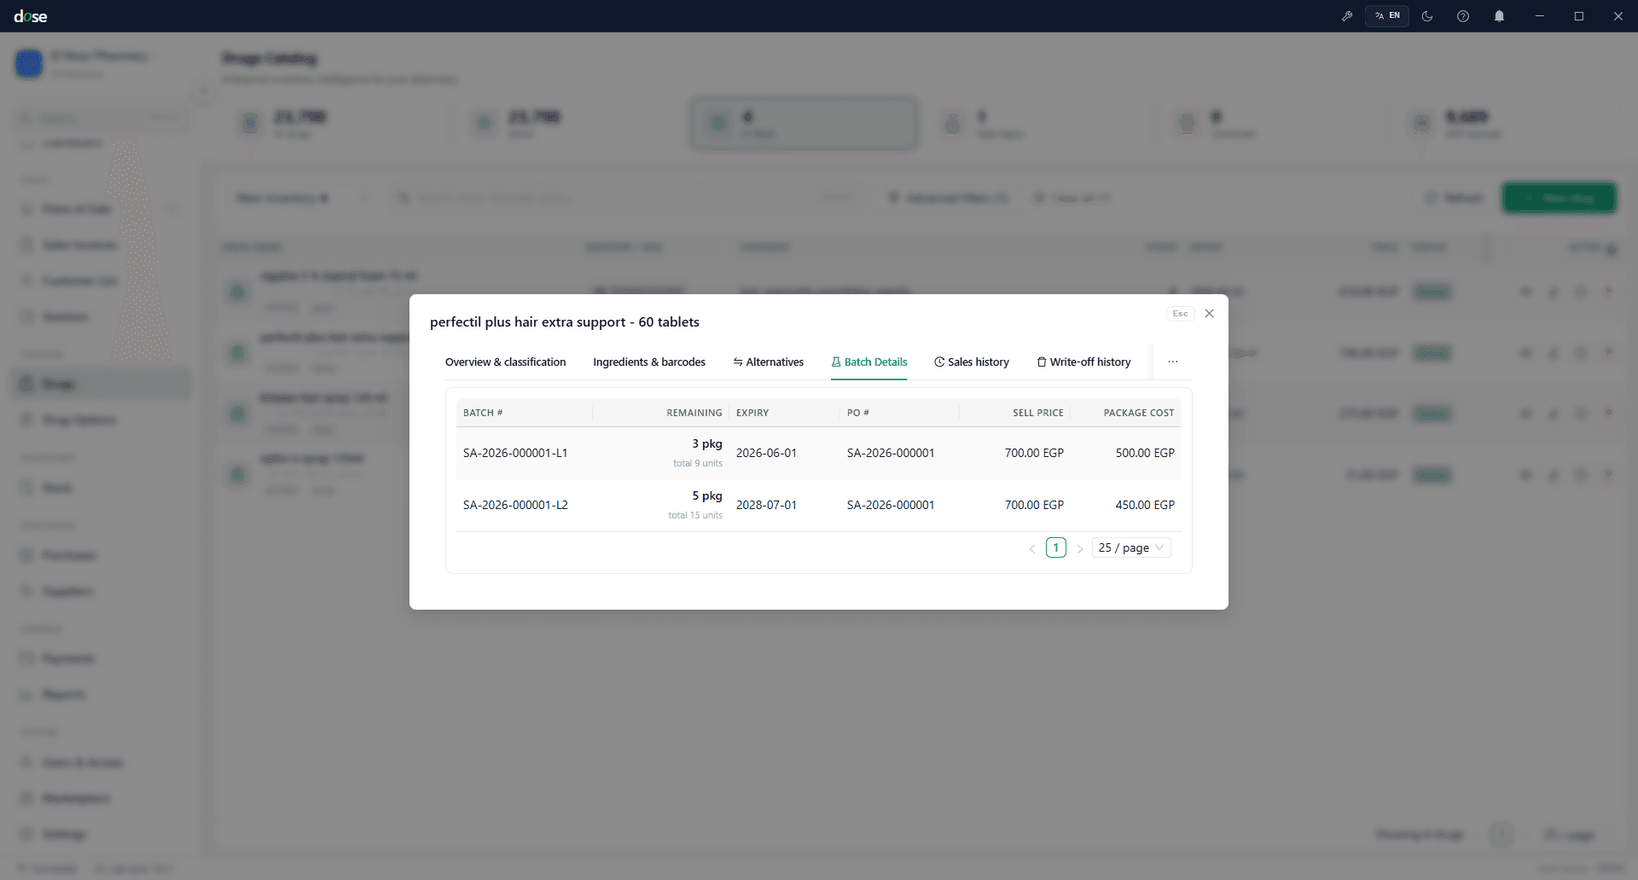1638x880 pixels.
Task: Click the 5 pkg remaining value
Action: (x=707, y=496)
